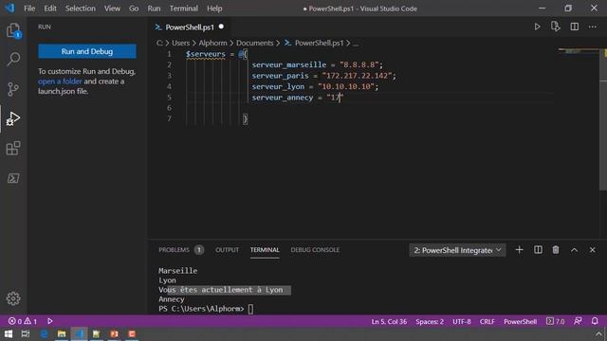Image resolution: width=607 pixels, height=341 pixels.
Task: Click Alphorm in the breadcrumb path
Action: (x=212, y=43)
